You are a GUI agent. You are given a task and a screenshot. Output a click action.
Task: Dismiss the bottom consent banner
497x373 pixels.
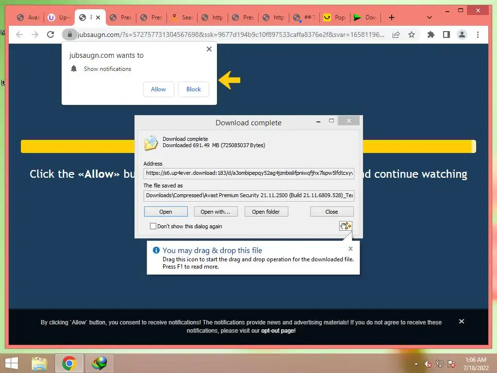click(462, 322)
